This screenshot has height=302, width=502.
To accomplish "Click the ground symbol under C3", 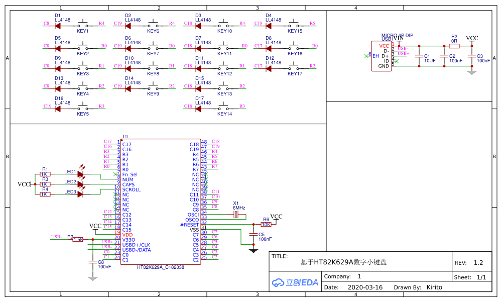I will pos(471,71).
